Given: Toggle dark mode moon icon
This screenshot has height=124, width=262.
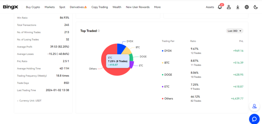Looking at the screenshot, I should tap(256, 7).
